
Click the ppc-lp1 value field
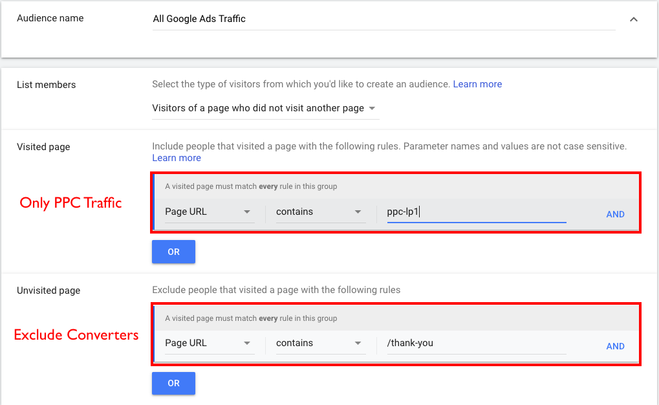coord(476,212)
